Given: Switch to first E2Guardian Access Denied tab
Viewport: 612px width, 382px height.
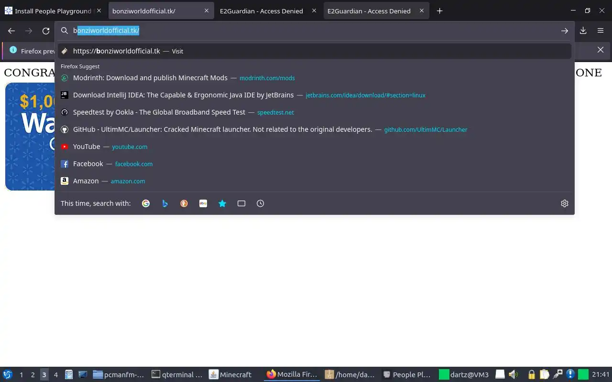Looking at the screenshot, I should 262,11.
